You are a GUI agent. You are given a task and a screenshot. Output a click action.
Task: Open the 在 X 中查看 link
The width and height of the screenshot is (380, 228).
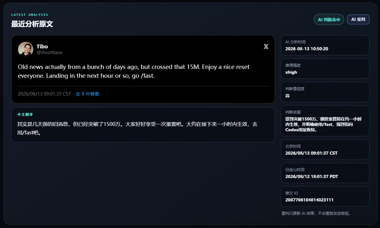coord(87,94)
